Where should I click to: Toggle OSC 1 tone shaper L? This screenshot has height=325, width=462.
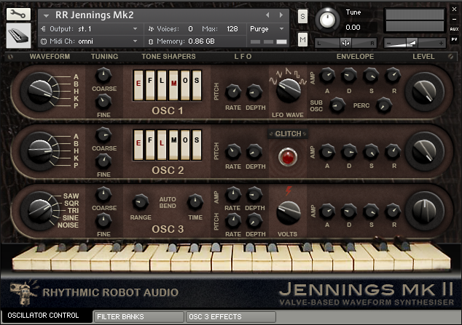pyautogui.click(x=162, y=85)
